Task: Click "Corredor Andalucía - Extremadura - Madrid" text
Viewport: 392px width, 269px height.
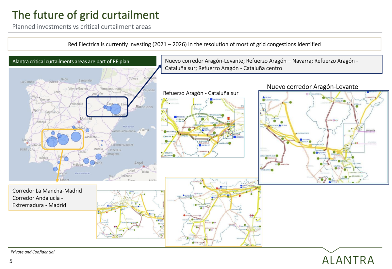Action: 39,202
